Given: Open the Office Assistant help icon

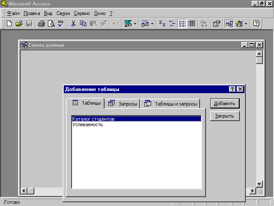Looking at the screenshot, I should (256, 24).
